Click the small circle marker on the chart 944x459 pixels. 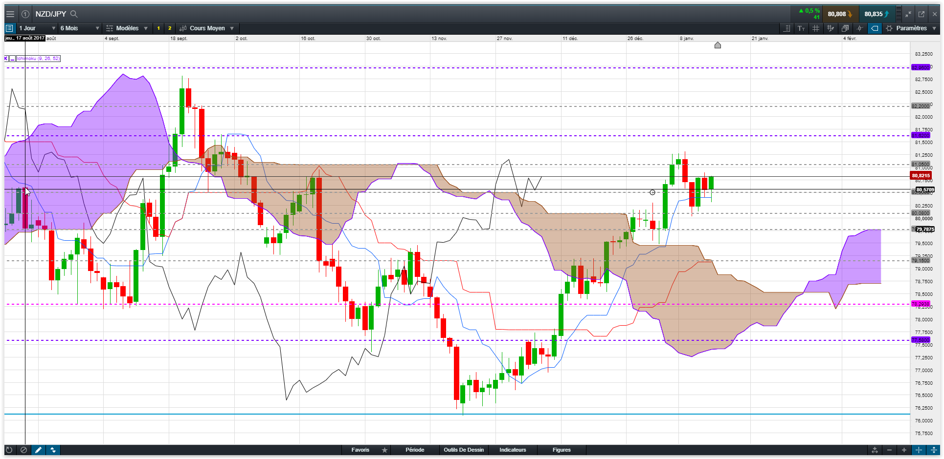[x=652, y=192]
